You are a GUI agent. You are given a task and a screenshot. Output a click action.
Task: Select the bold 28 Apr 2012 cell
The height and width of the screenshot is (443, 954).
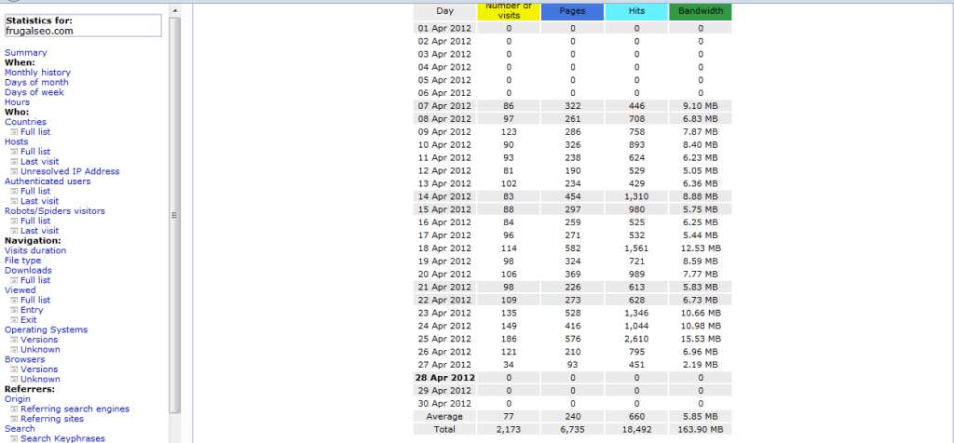tap(444, 377)
